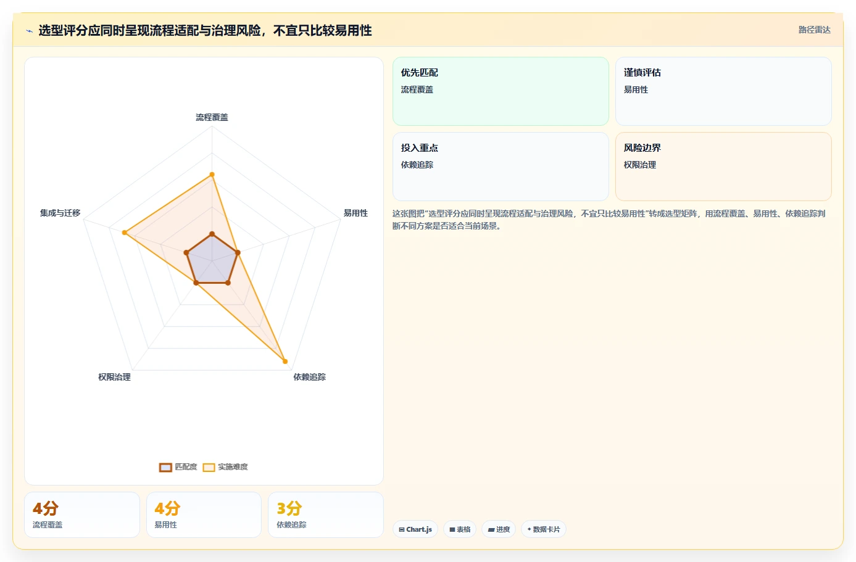
Task: Click the header icon before the title
Action: [29, 31]
